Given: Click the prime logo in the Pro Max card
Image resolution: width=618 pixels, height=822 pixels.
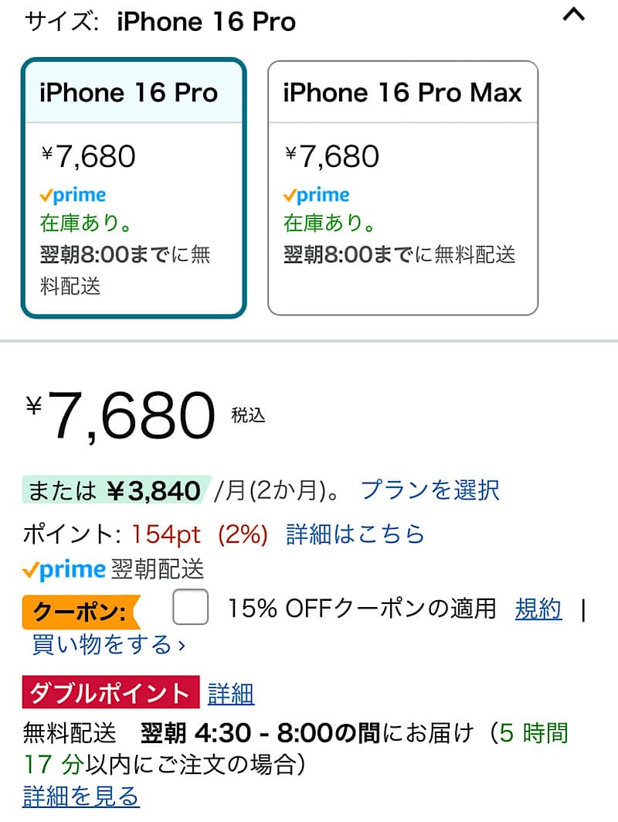Looking at the screenshot, I should click(x=316, y=196).
